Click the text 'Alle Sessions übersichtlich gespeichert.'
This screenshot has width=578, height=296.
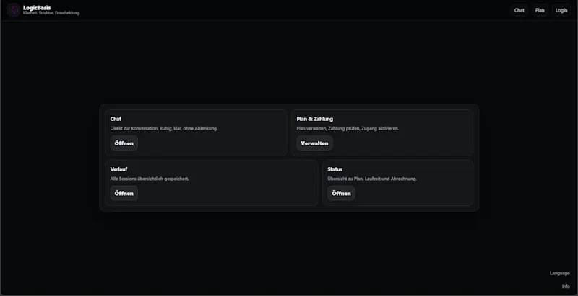coord(150,179)
